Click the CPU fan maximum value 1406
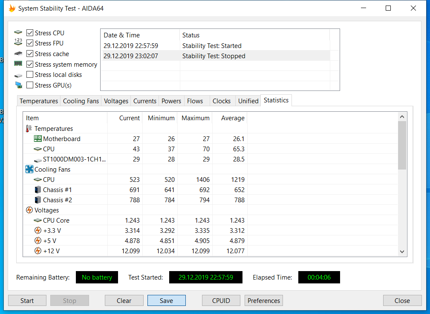Screen dimensions: 430x314 [203, 180]
